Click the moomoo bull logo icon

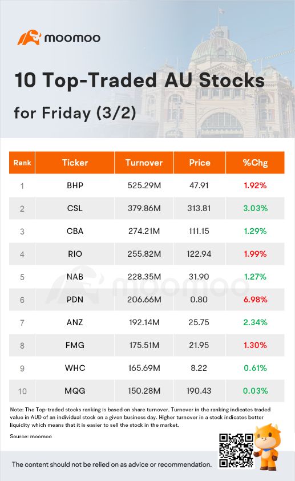click(30, 38)
